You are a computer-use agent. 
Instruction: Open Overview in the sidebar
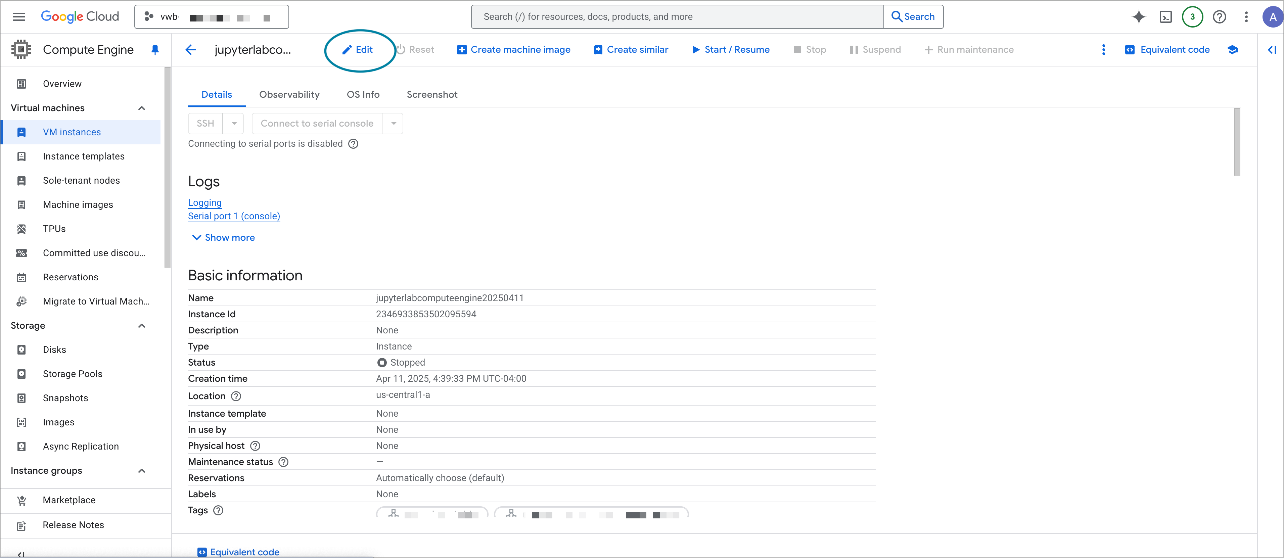(81, 84)
